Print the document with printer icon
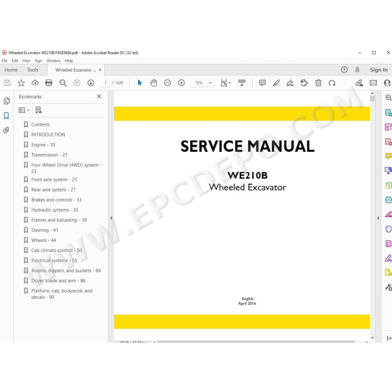 (49, 83)
